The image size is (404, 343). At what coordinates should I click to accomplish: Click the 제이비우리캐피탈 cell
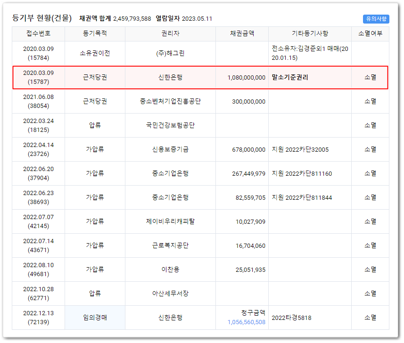coord(170,221)
